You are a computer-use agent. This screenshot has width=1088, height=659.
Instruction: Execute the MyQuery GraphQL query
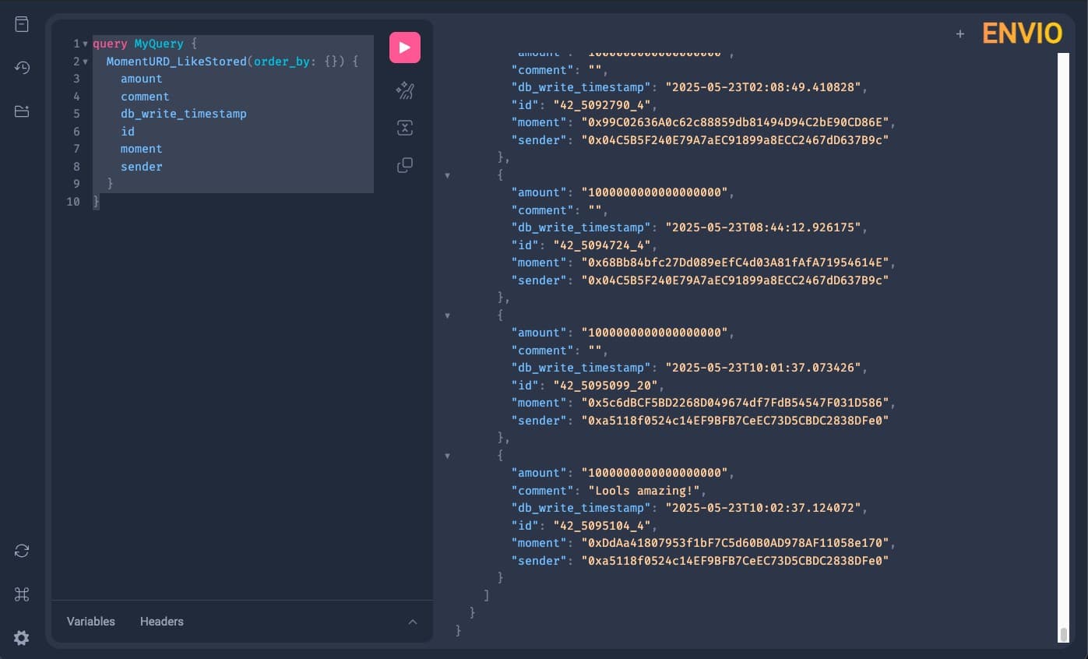pos(404,47)
